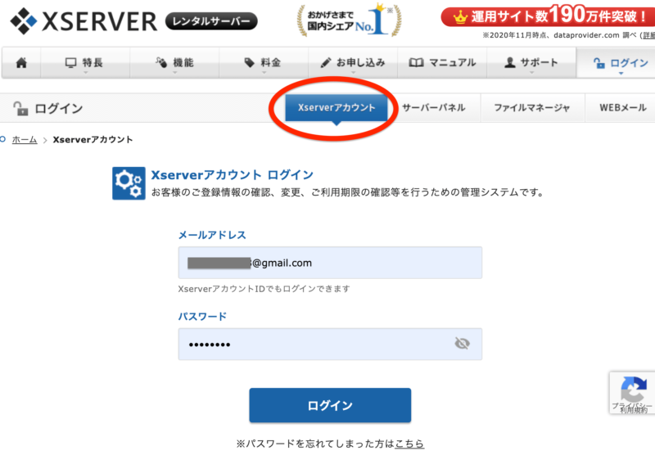Click the 運用サイト数190万件突破 banner
Screen dimensions: 655x455
(547, 16)
